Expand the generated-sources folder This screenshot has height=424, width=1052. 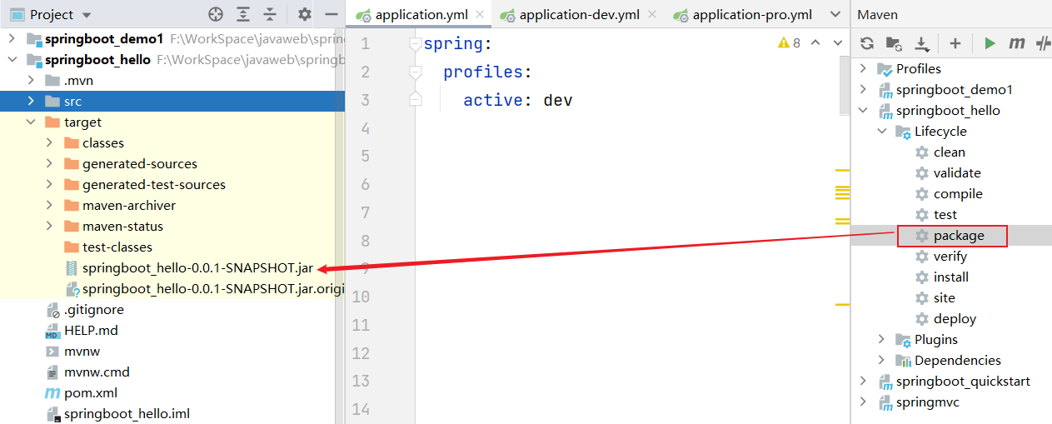pyautogui.click(x=49, y=163)
